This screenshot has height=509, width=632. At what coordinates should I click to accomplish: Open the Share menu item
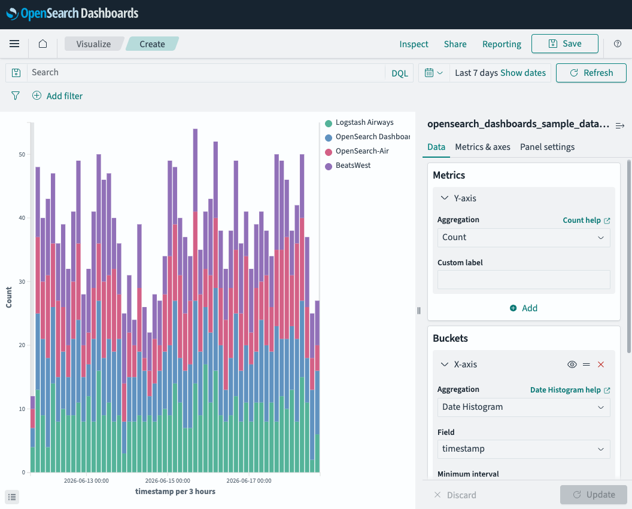pos(455,44)
